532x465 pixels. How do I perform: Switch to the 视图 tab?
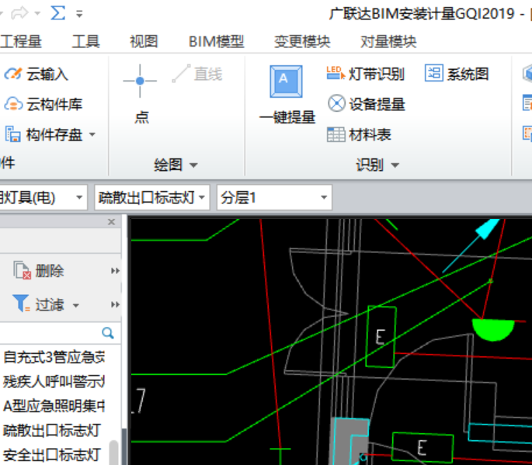coord(144,41)
